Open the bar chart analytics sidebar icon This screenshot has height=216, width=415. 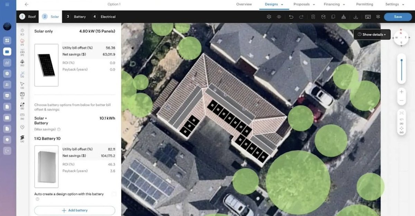click(x=7, y=63)
